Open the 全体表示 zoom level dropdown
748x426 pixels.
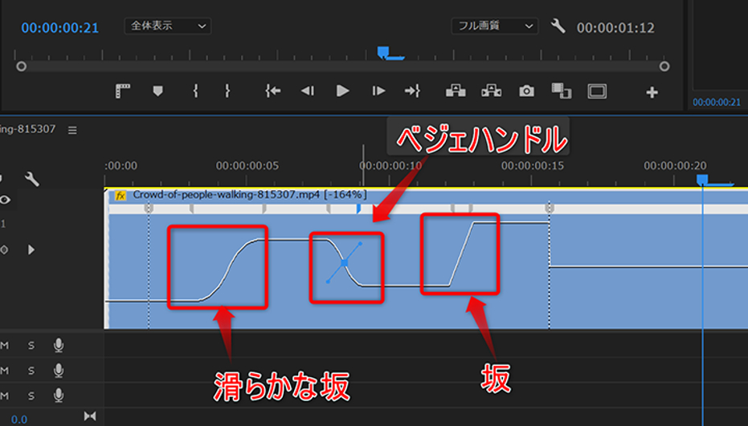[x=167, y=26]
